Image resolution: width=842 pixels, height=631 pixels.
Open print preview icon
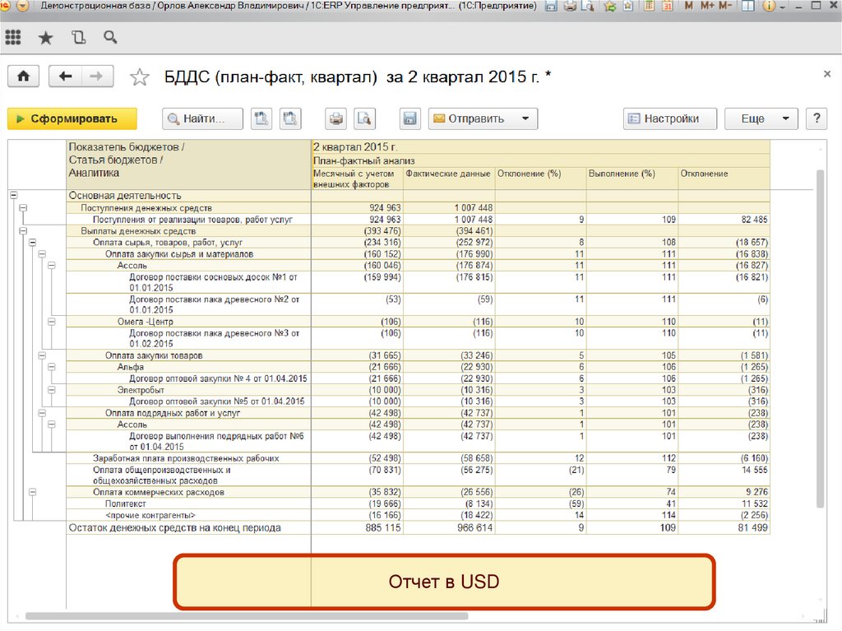(364, 118)
